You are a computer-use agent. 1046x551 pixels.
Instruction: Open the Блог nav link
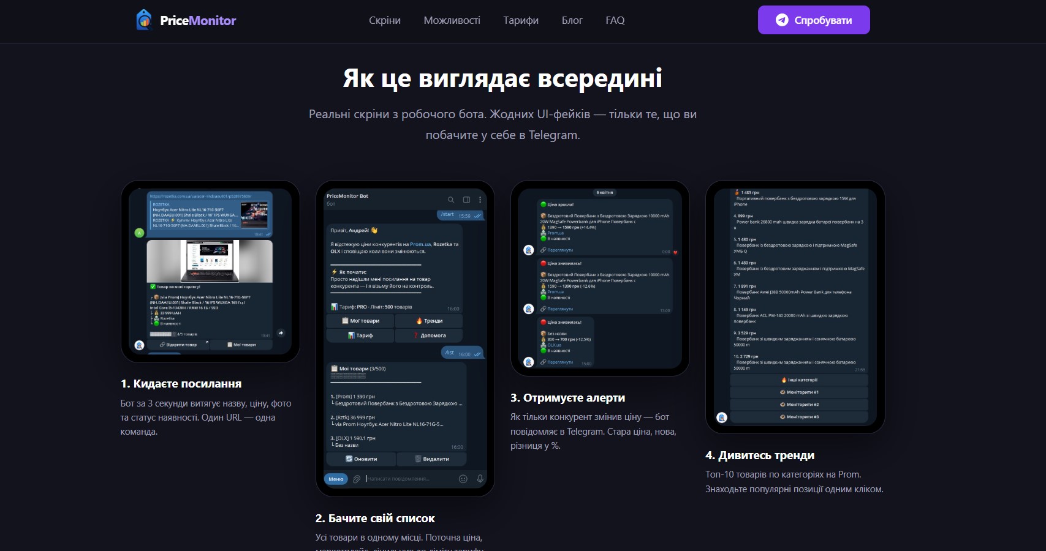pyautogui.click(x=572, y=20)
